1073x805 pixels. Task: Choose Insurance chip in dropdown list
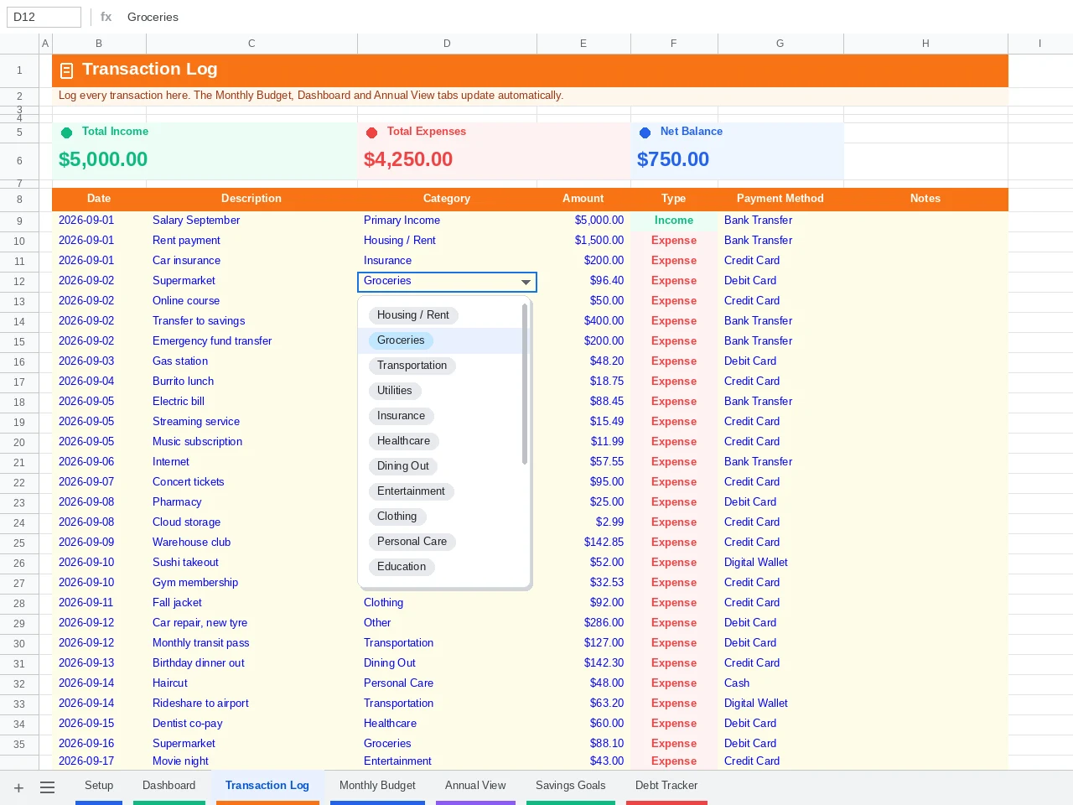click(x=402, y=416)
